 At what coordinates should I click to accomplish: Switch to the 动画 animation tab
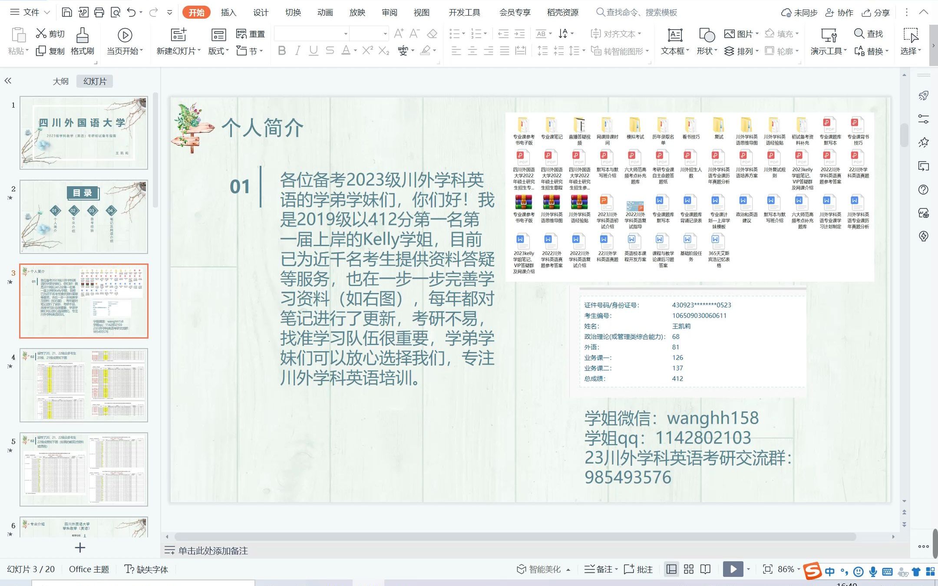(325, 12)
